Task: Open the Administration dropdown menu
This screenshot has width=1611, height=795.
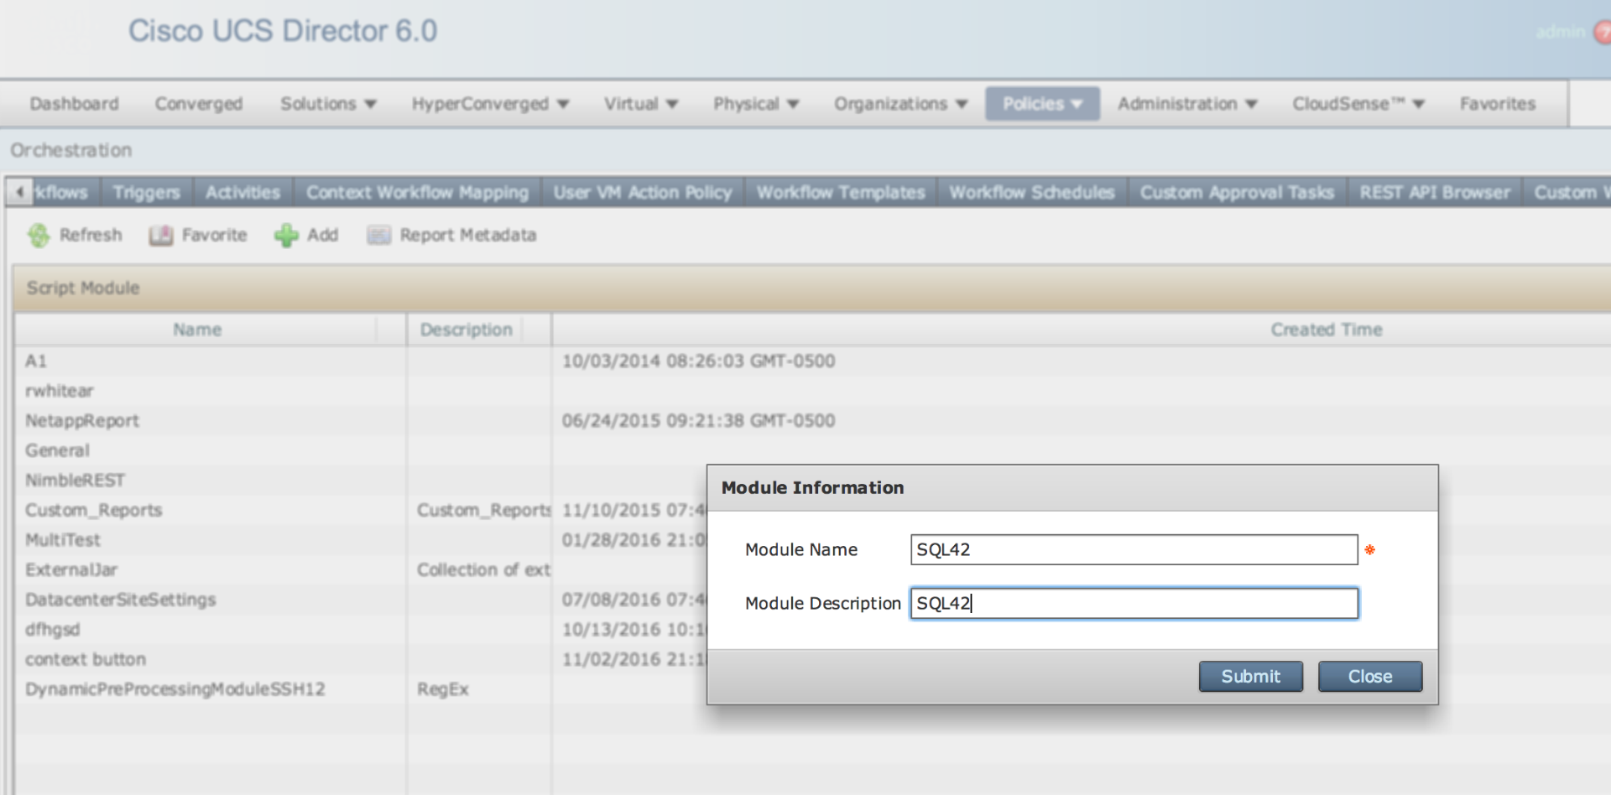Action: click(x=1187, y=104)
